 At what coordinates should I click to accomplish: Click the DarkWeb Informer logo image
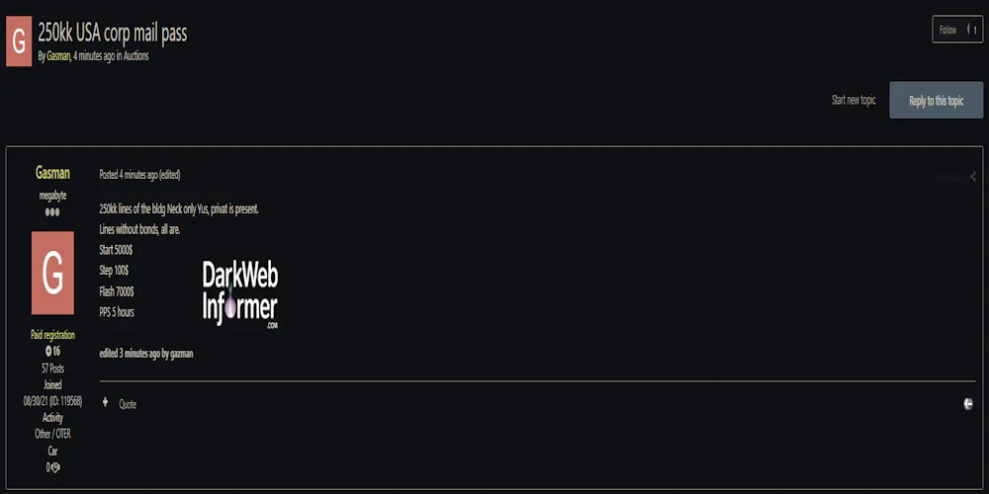pos(239,293)
